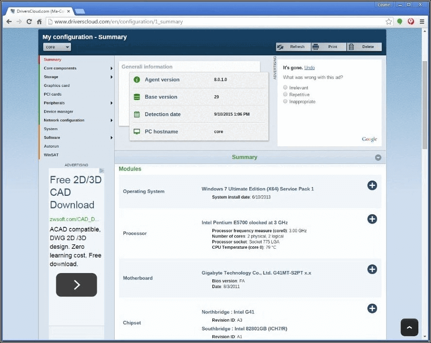
Task: Select the Inappropriate radio option
Action: [285, 102]
